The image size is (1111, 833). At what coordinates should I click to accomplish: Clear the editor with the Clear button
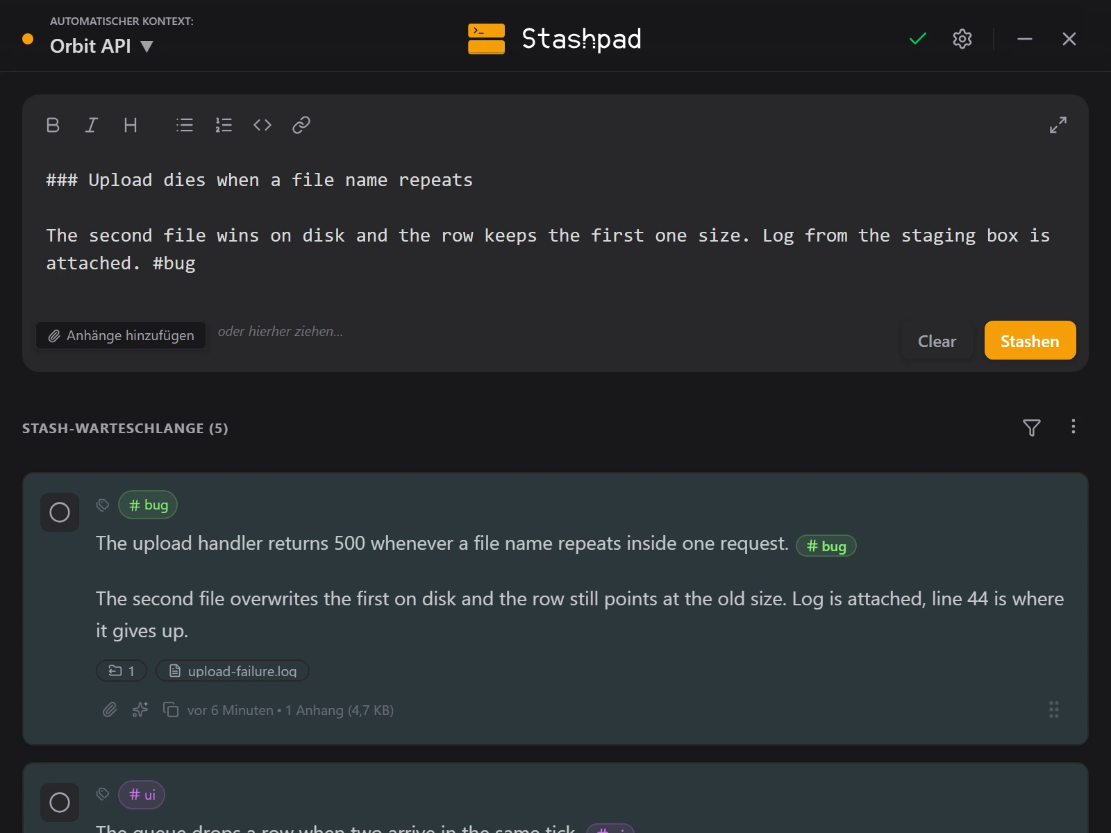pyautogui.click(x=937, y=341)
